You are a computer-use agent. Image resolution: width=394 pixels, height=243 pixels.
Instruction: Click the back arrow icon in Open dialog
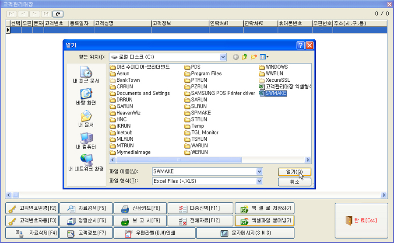point(236,57)
